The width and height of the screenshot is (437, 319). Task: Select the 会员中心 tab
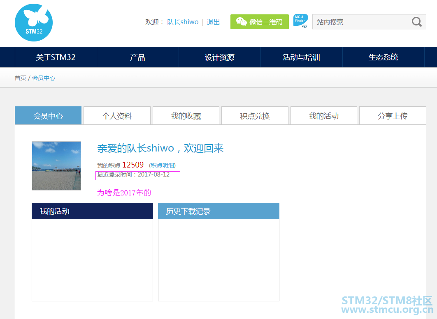48,116
